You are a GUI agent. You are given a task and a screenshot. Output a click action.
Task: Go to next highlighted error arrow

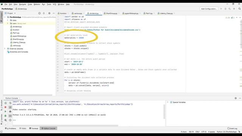(x=240, y=18)
